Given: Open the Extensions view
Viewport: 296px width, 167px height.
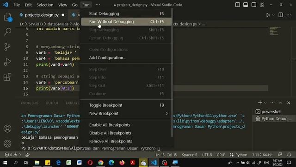Looking at the screenshot, I should [x=7, y=77].
